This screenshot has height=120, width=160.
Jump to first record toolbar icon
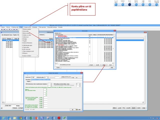click(x=2, y=29)
